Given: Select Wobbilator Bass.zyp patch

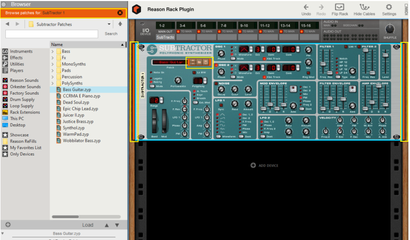Looking at the screenshot, I should (x=81, y=141).
